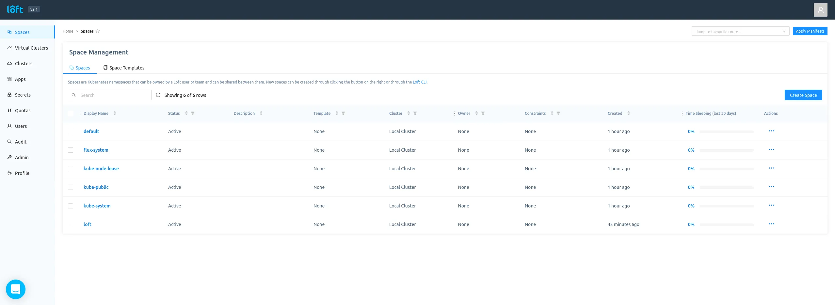Follow the Loft CLI link
The image size is (835, 305).
pyautogui.click(x=420, y=82)
